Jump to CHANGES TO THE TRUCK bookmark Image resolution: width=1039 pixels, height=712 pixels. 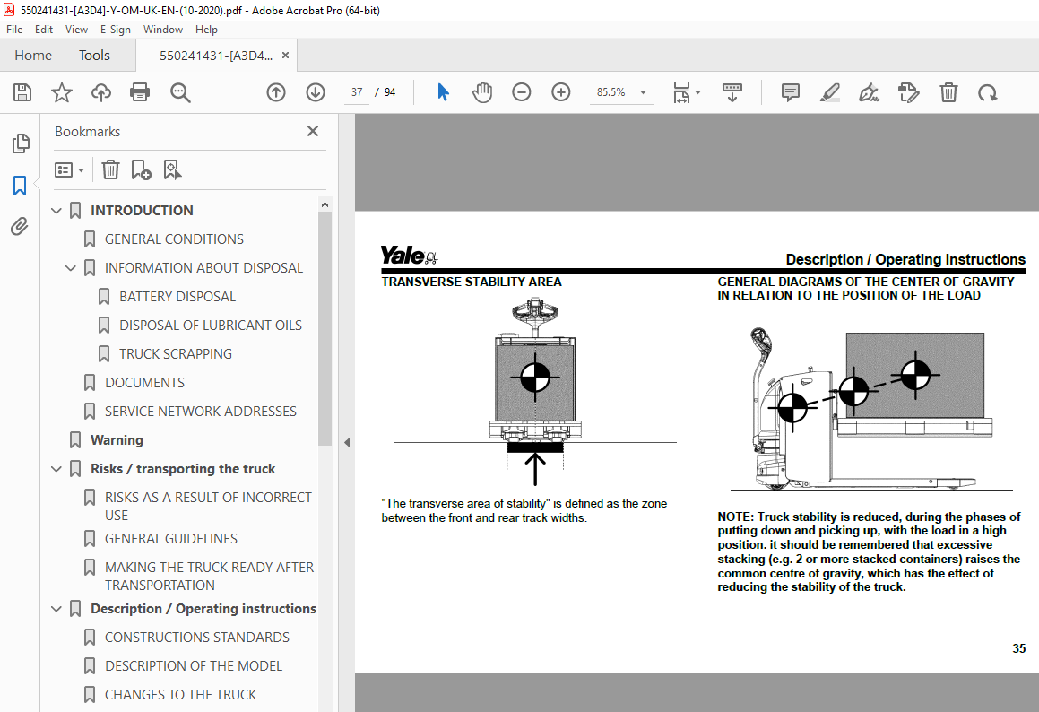click(x=180, y=695)
